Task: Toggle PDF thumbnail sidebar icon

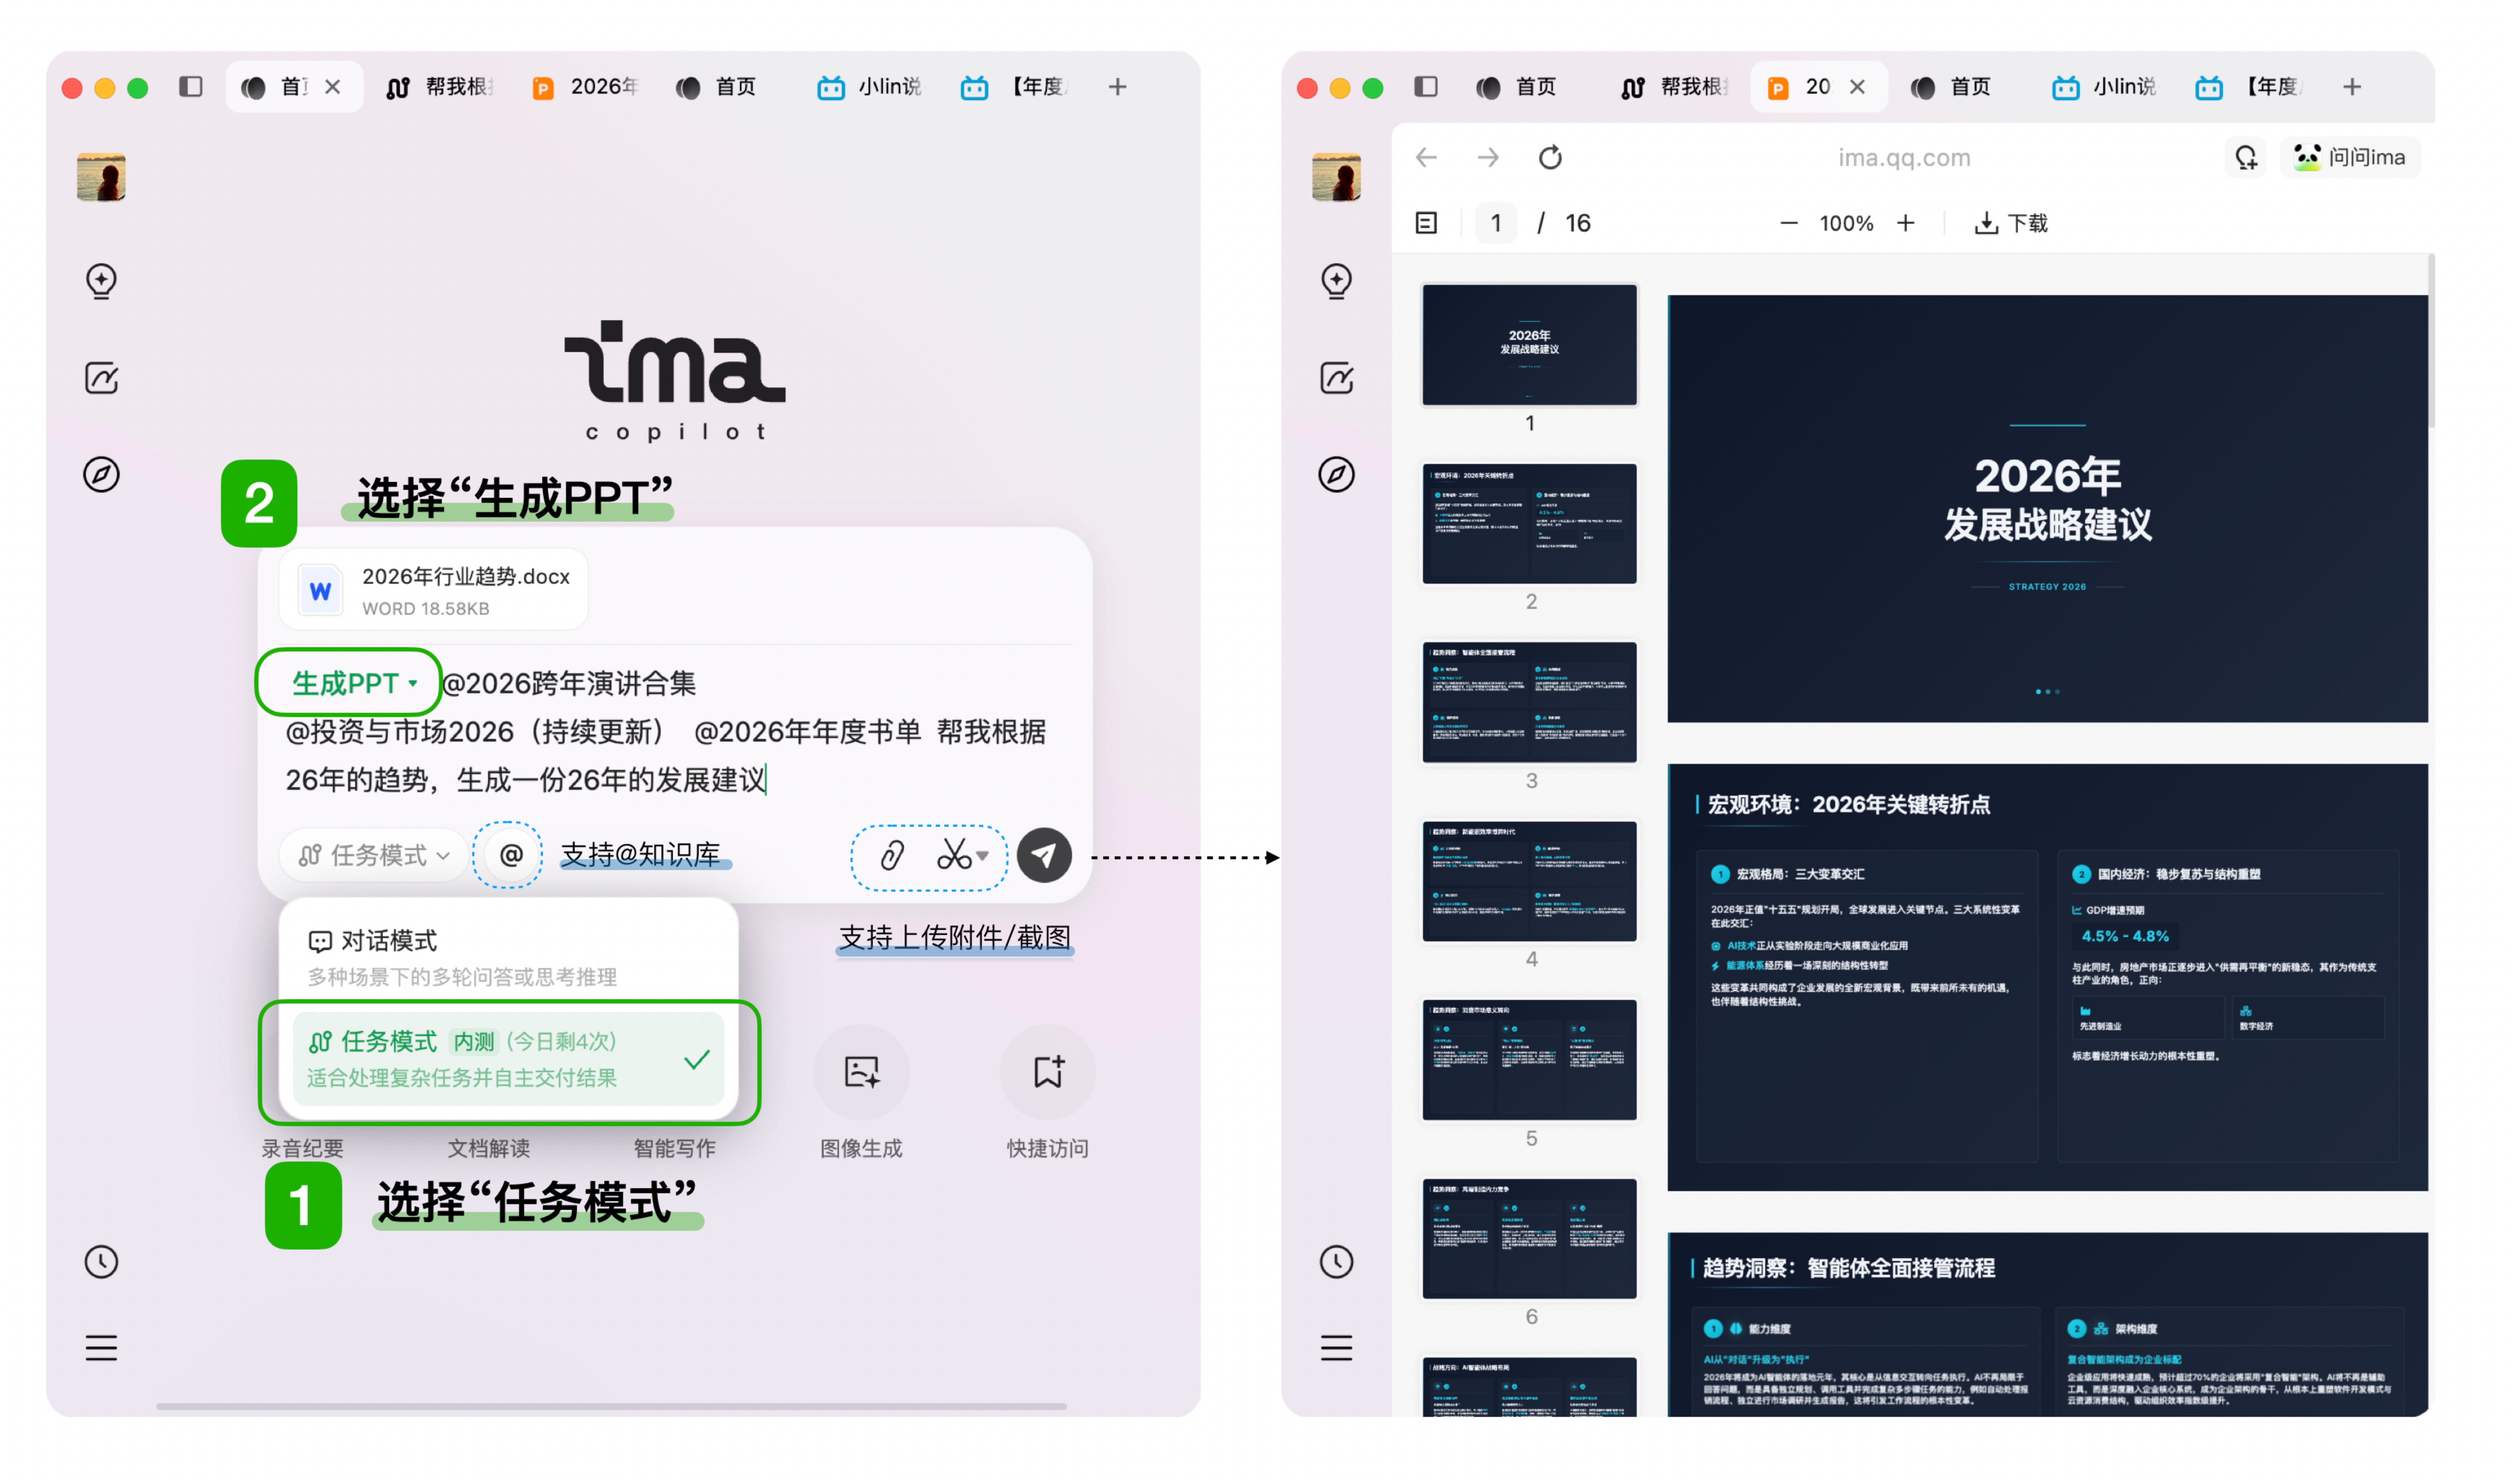Action: (x=1426, y=223)
